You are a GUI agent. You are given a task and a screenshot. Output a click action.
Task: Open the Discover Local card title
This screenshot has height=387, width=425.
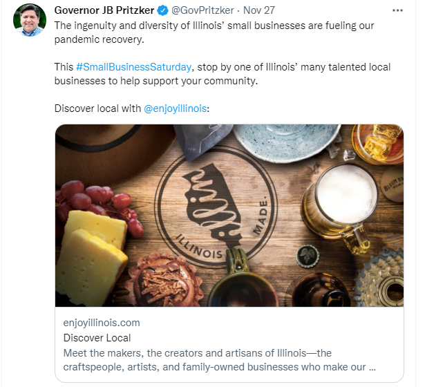coord(97,338)
